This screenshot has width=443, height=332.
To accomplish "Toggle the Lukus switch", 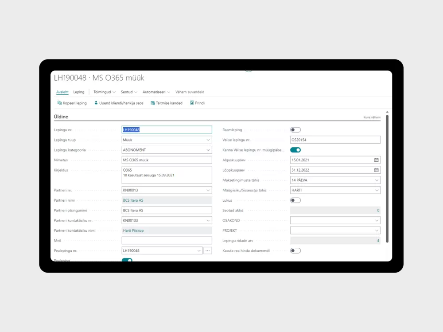I will [x=295, y=200].
